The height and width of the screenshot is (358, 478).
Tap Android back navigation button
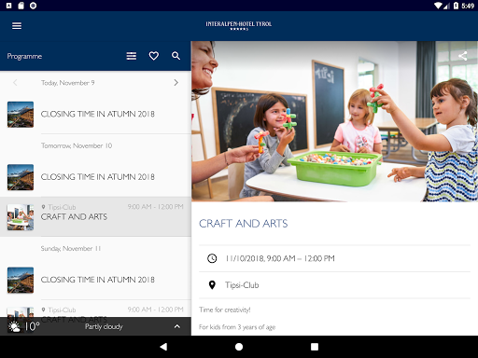click(x=163, y=347)
